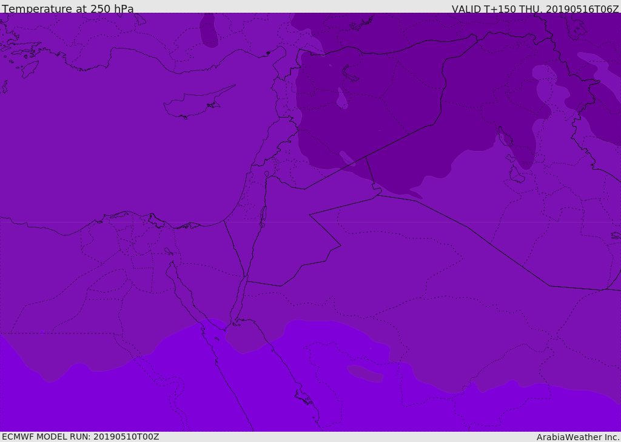Select the 'ArabiaWeather Inc.' credit text
The height and width of the screenshot is (442, 621).
578,437
